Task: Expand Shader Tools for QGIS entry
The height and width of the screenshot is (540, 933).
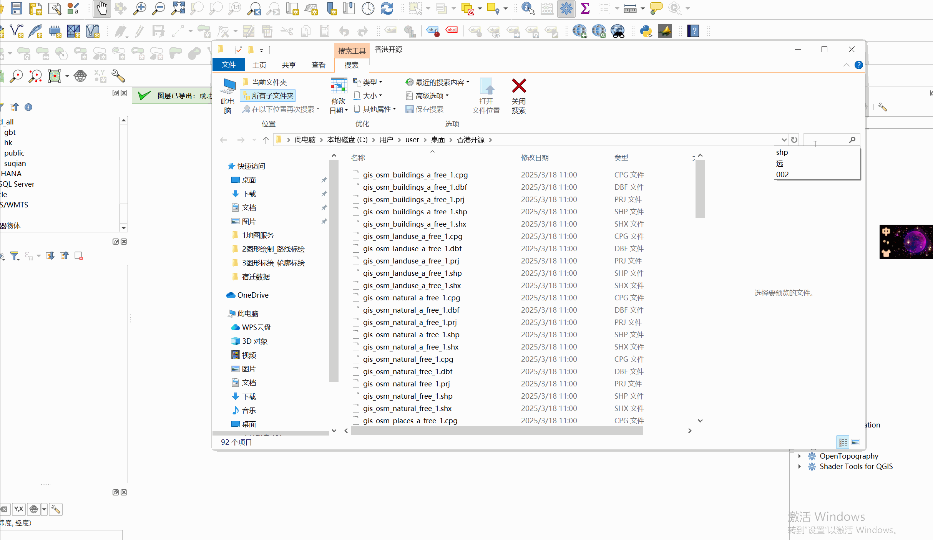Action: click(800, 467)
